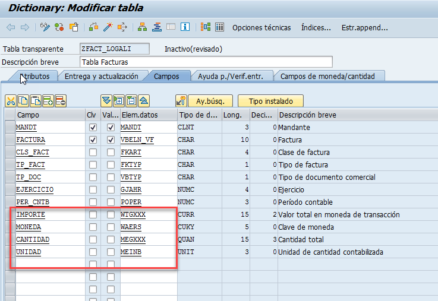Image resolution: width=438 pixels, height=301 pixels.
Task: Click the Other object toolbar icon
Action: pyautogui.click(x=74, y=27)
